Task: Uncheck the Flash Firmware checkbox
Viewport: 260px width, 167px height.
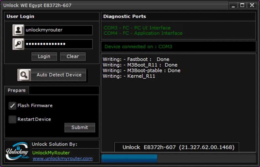Action: (12, 106)
